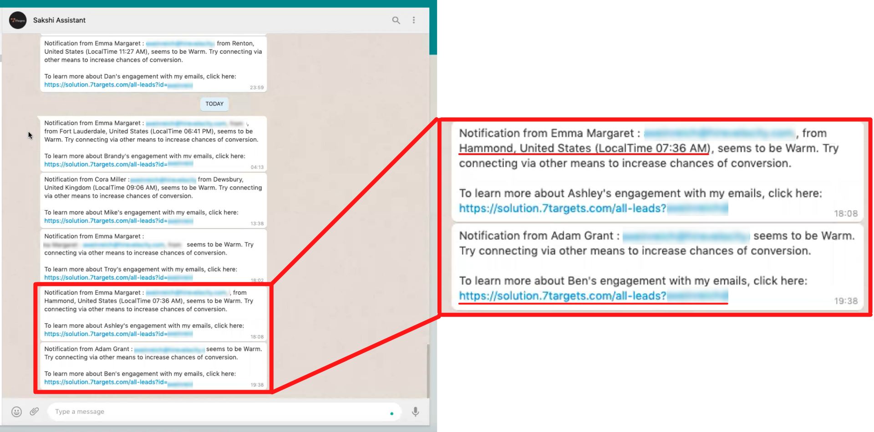
Task: Open the link about Mike's engagement
Action: click(x=106, y=221)
